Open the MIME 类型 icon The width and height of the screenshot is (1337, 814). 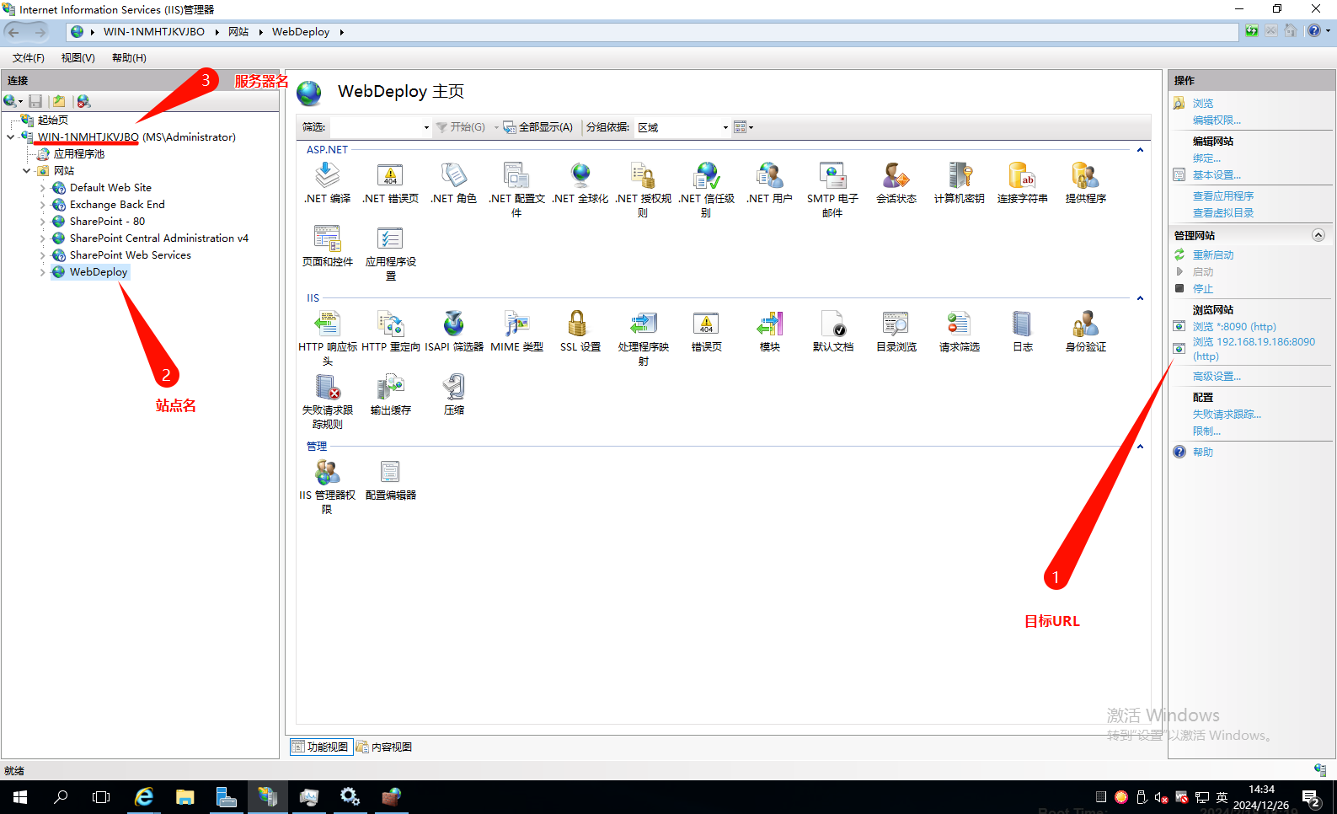coord(516,330)
